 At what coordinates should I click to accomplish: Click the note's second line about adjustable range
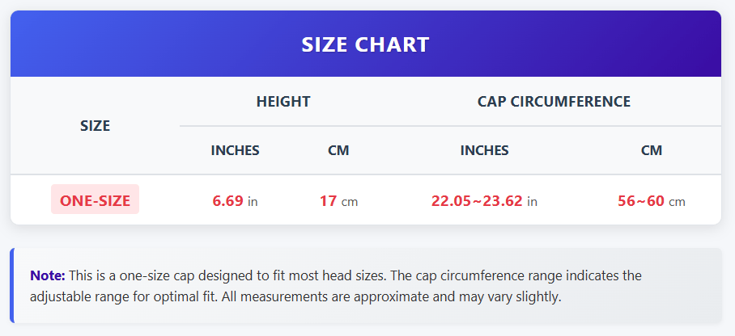coord(295,296)
